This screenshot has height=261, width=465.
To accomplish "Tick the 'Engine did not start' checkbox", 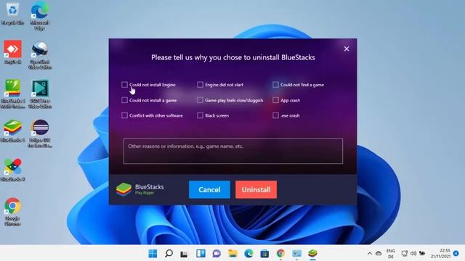I will (x=201, y=85).
